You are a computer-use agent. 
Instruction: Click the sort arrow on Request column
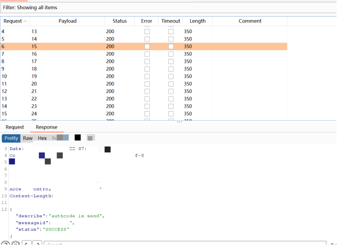coord(25,21)
